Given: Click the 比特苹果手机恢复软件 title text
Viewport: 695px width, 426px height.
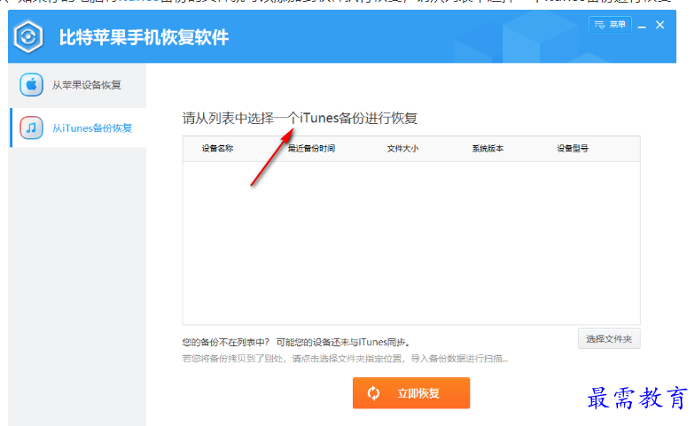Looking at the screenshot, I should pyautogui.click(x=144, y=37).
